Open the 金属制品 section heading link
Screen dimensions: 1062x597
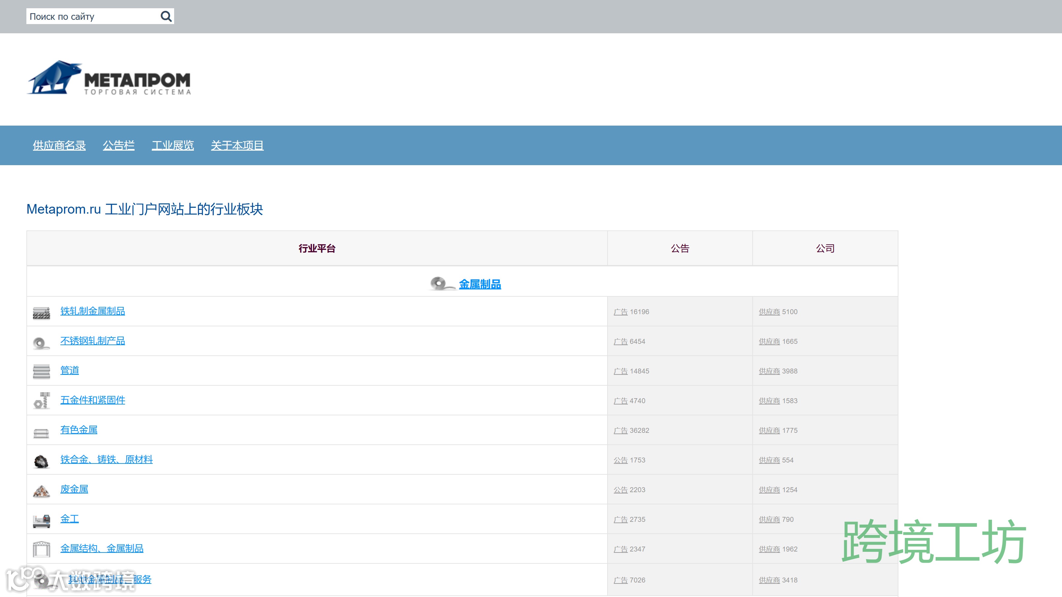click(480, 284)
